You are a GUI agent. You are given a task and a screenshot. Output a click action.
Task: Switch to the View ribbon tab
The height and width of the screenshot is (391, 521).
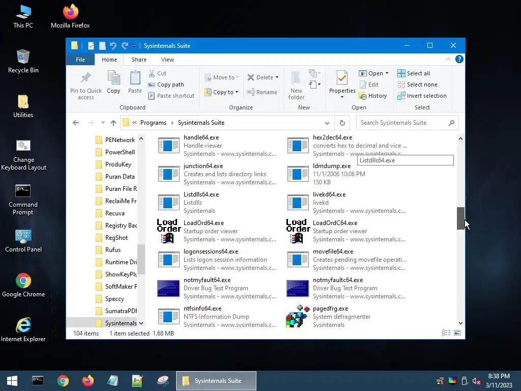(x=167, y=60)
